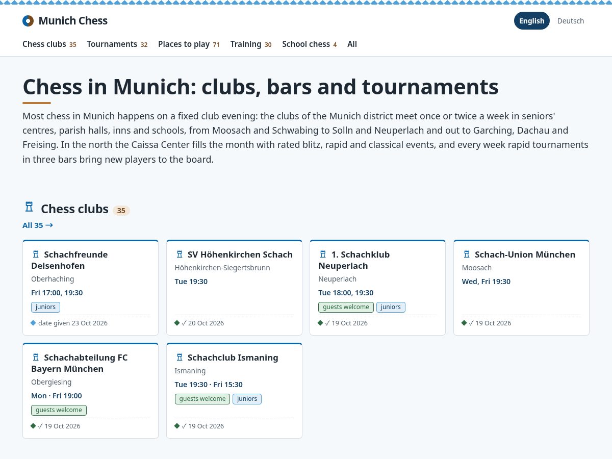This screenshot has height=459, width=612.
Task: Click rook icon on SV Höhenkirchen Schach card
Action: tap(180, 254)
